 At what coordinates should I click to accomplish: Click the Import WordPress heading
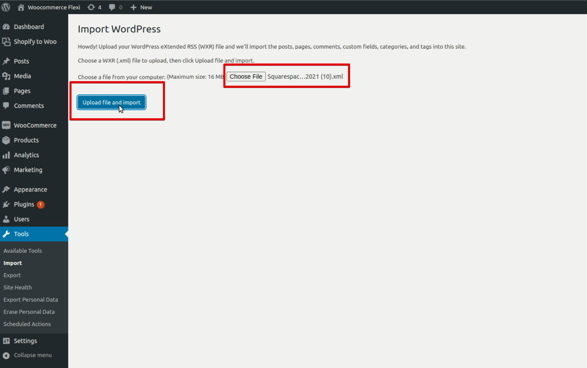(x=119, y=29)
